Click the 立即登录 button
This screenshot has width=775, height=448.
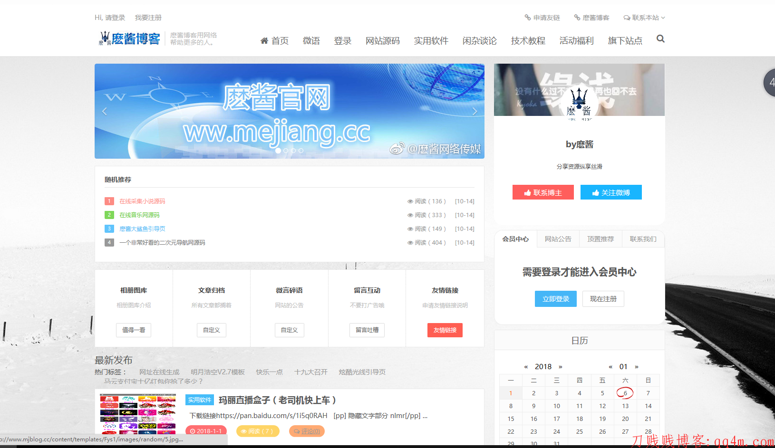556,299
